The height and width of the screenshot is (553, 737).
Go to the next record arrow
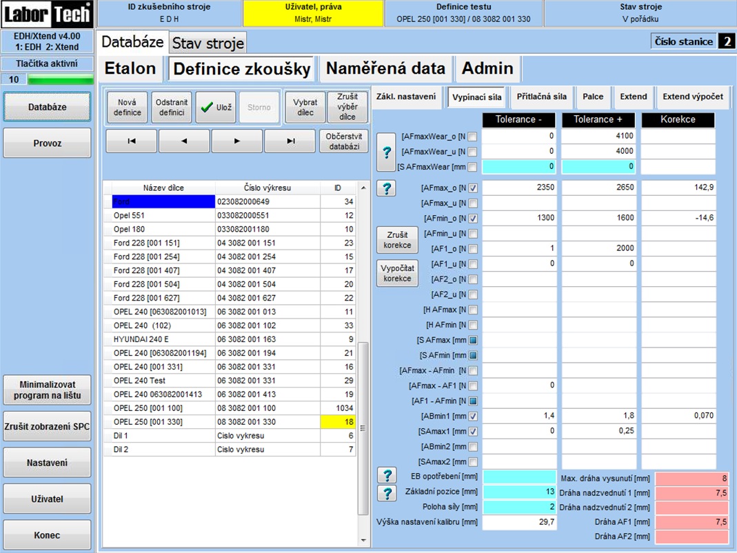[237, 141]
